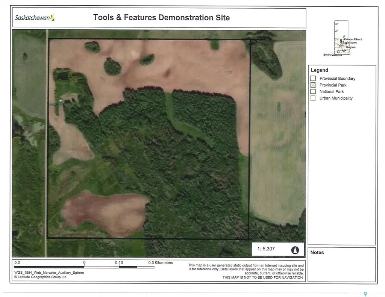385x297 pixels.
Task: Click the Saskatchewan wheat sheaf logo
Action: (x=52, y=17)
